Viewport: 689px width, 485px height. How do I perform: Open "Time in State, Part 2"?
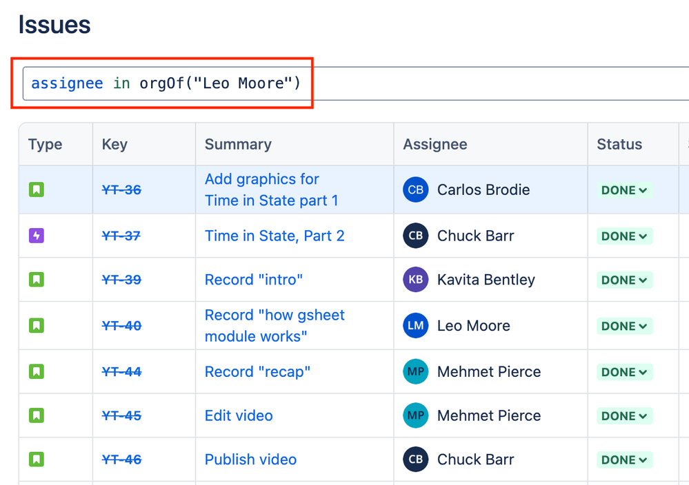point(274,236)
